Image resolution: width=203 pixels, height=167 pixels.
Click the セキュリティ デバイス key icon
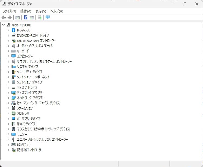[x=14, y=72]
